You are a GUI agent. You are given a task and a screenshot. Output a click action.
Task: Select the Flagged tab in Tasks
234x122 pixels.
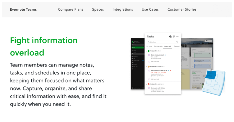pyautogui.click(x=177, y=46)
